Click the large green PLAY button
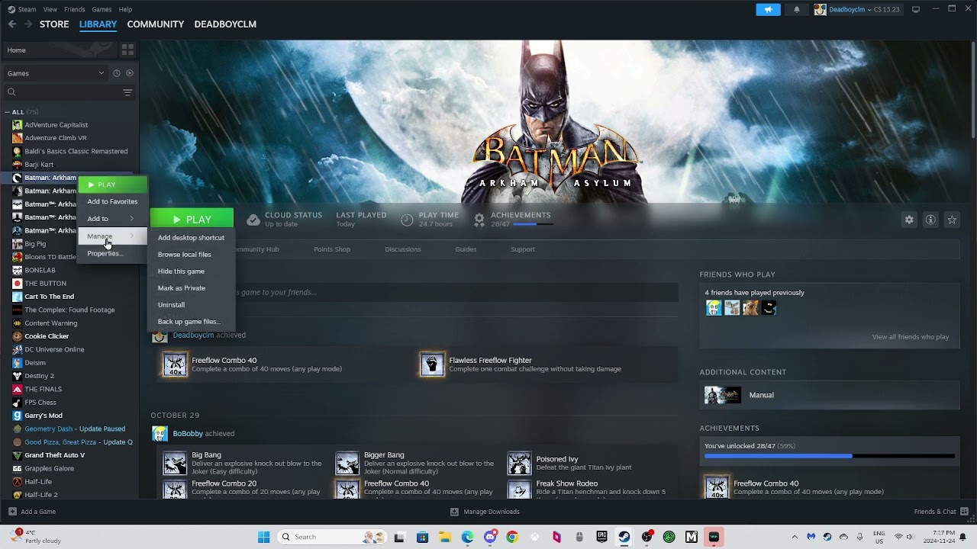Screen dimensions: 977x549 point(192,220)
